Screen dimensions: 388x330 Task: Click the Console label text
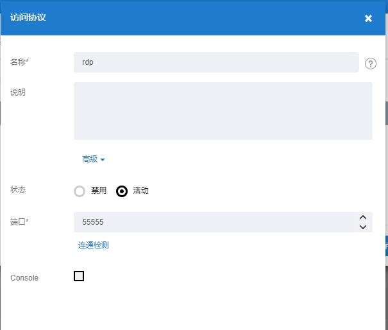point(24,278)
